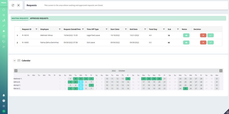This screenshot has width=229, height=114.
Task: Select October 3 for Merve S.
Action: [70, 89]
